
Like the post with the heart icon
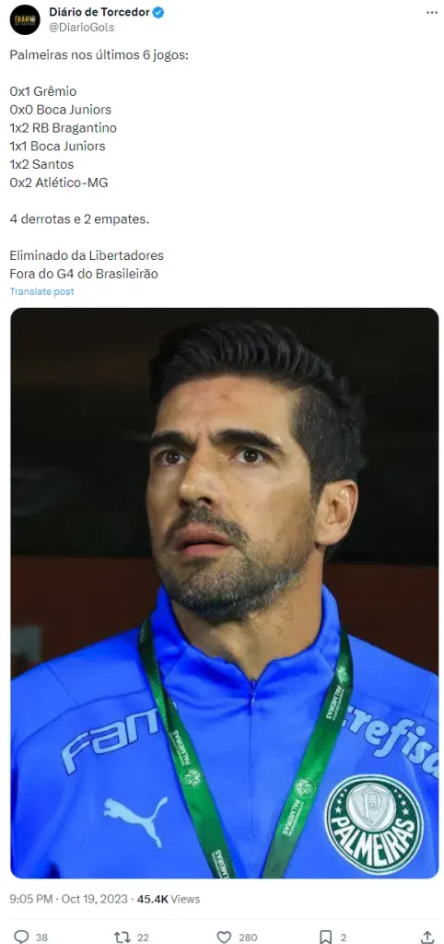click(224, 937)
